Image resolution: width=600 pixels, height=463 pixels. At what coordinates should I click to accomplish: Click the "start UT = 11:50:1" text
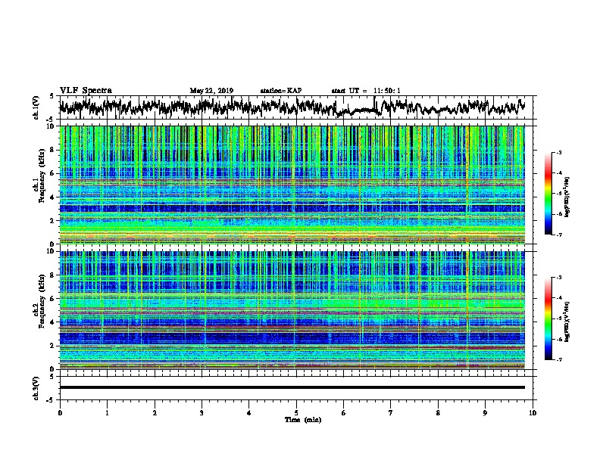tap(366, 91)
